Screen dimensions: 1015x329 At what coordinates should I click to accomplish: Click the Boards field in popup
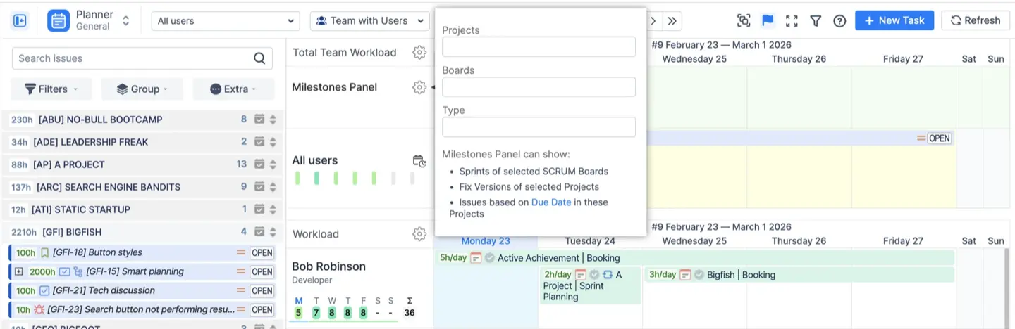coord(539,87)
